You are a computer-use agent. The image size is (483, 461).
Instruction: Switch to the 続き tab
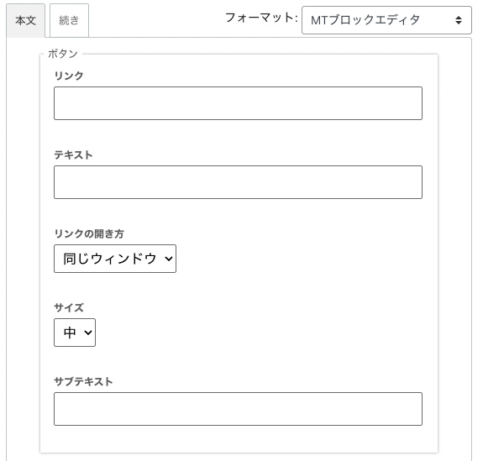[69, 21]
